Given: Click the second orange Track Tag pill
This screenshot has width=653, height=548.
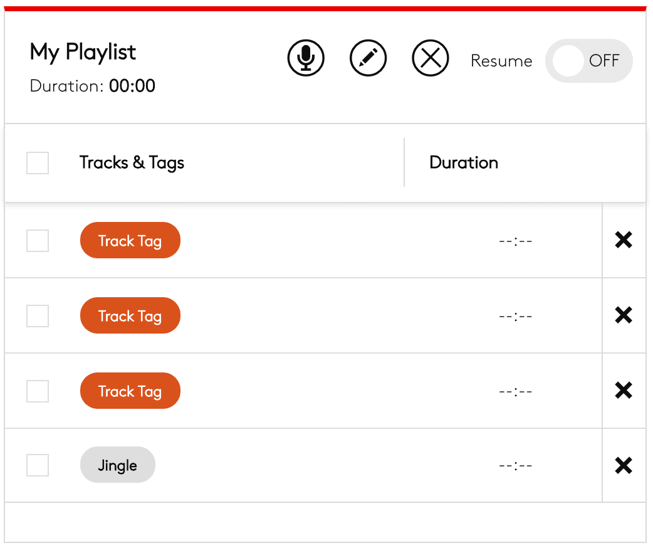Looking at the screenshot, I should (130, 316).
